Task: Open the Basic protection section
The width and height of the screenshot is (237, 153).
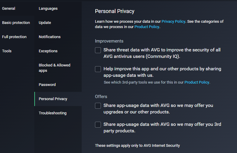Action: point(16,23)
